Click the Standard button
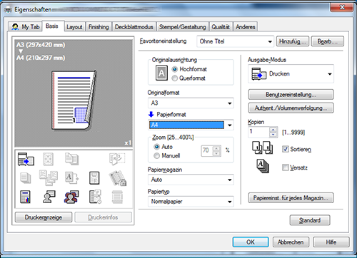The height and width of the screenshot is (258, 357). [310, 220]
